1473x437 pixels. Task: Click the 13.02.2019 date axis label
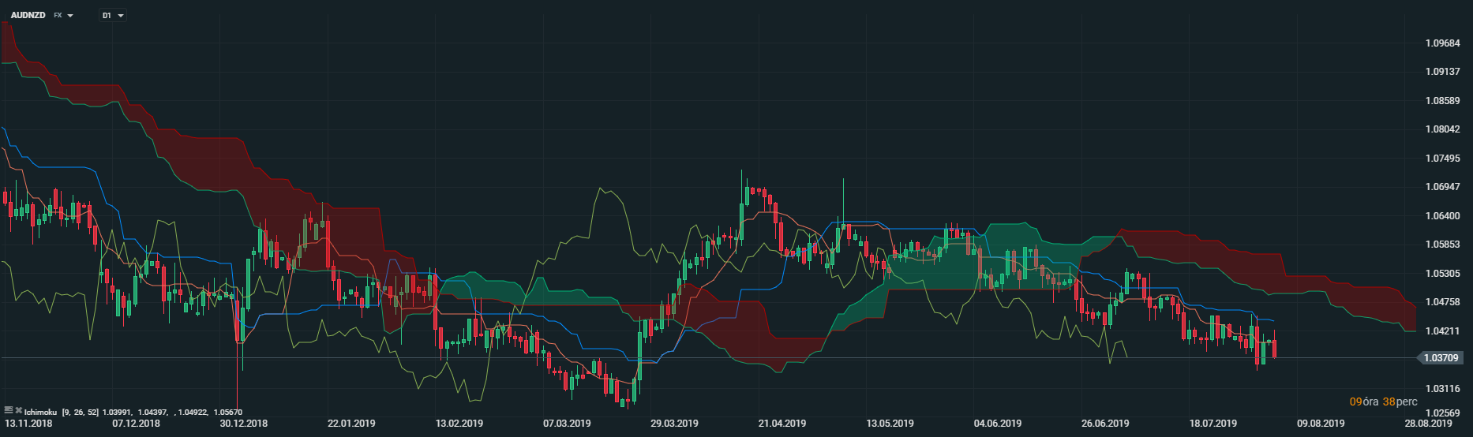pyautogui.click(x=459, y=424)
